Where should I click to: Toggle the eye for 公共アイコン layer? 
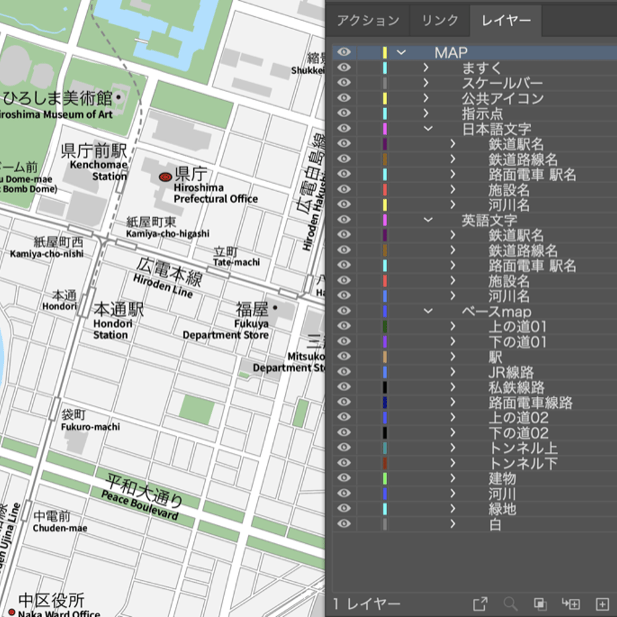coord(344,98)
